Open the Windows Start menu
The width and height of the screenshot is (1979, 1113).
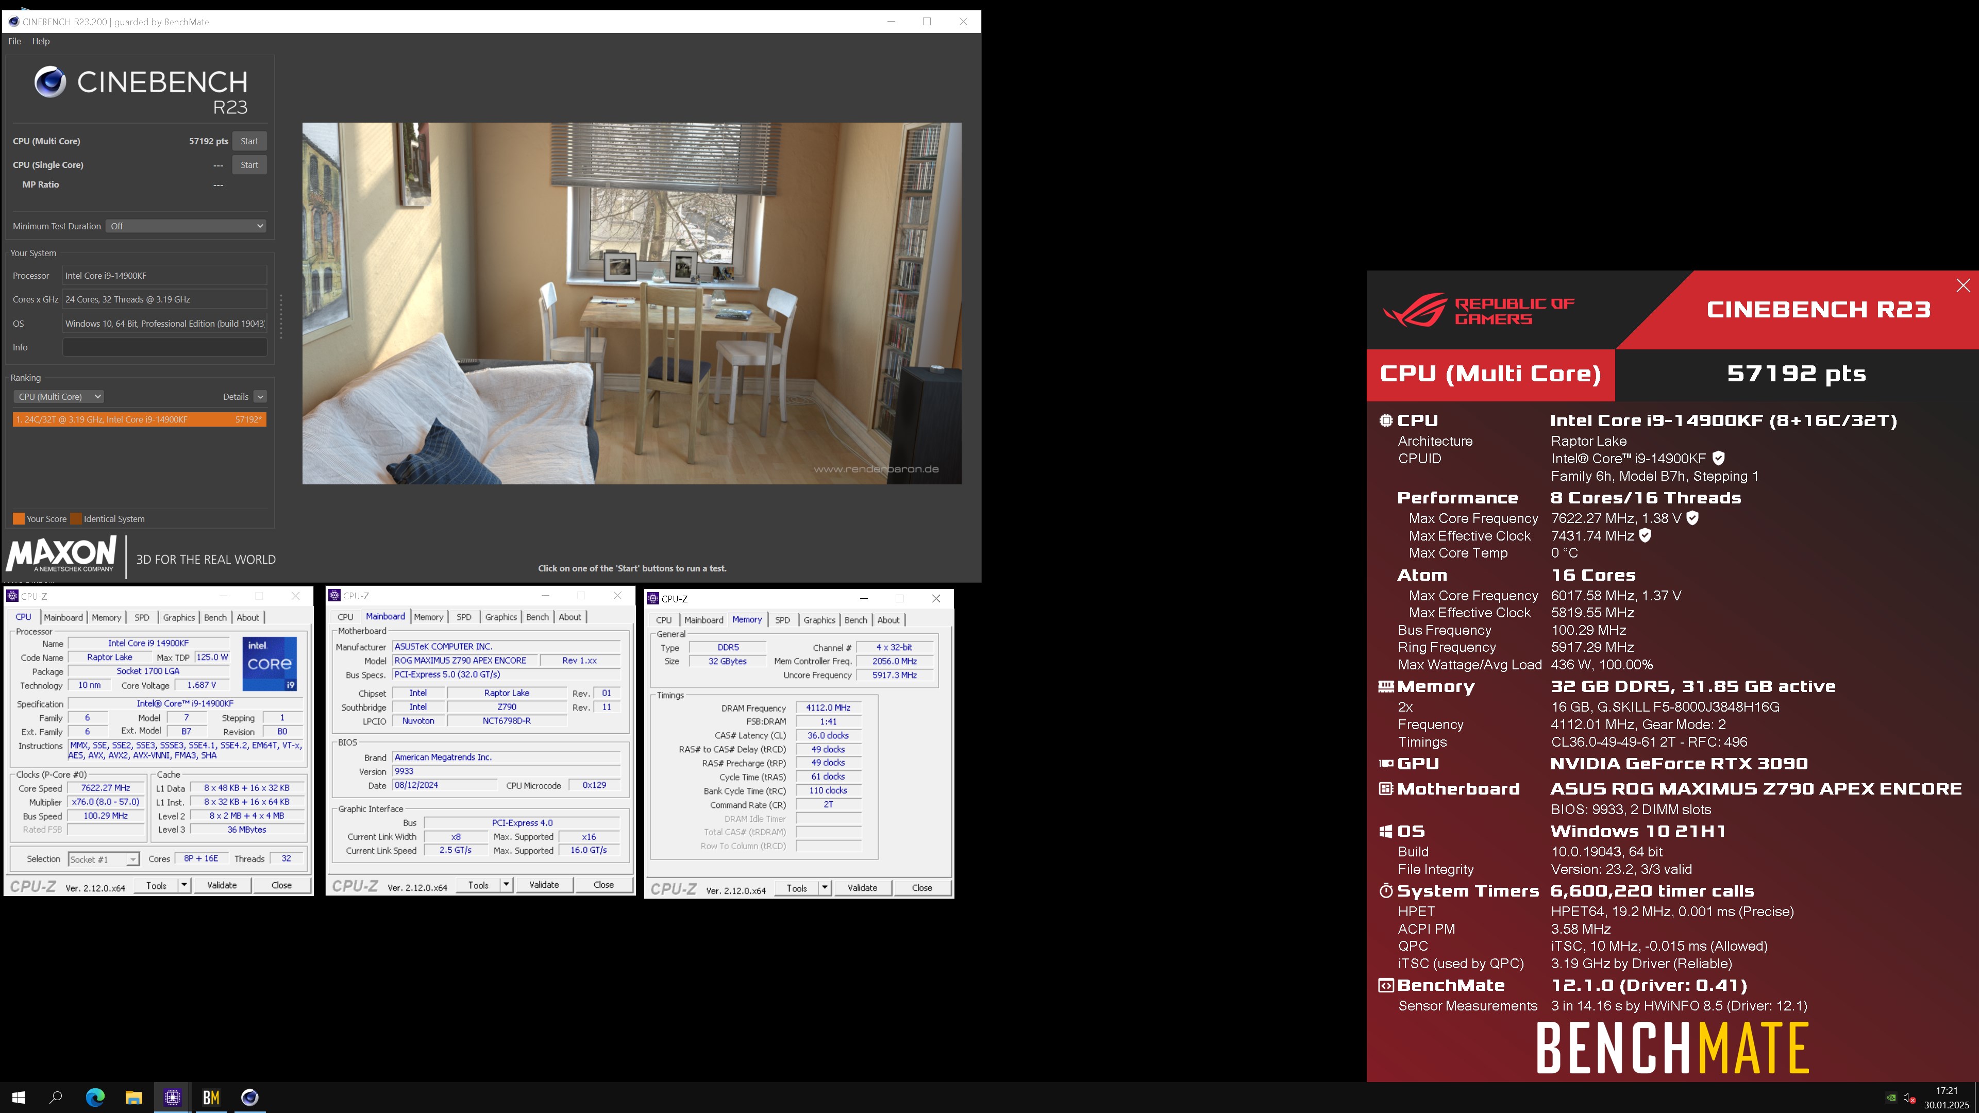19,1098
